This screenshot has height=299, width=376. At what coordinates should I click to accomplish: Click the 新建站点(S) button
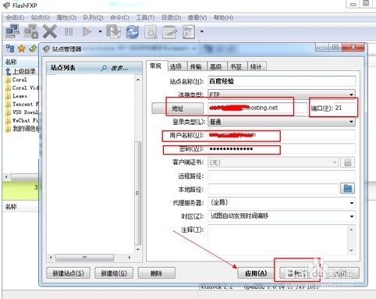tap(68, 273)
